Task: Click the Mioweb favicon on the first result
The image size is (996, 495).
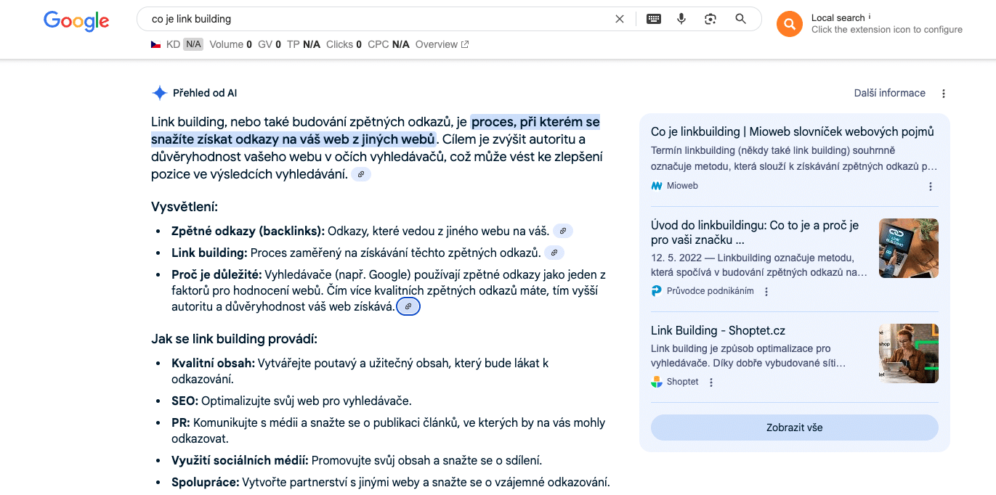Action: [656, 186]
